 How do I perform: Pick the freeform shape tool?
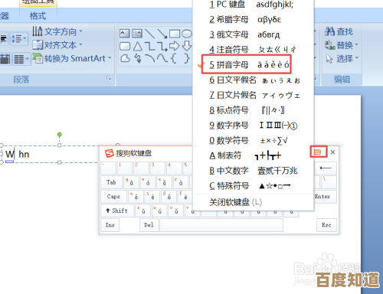click(125, 59)
